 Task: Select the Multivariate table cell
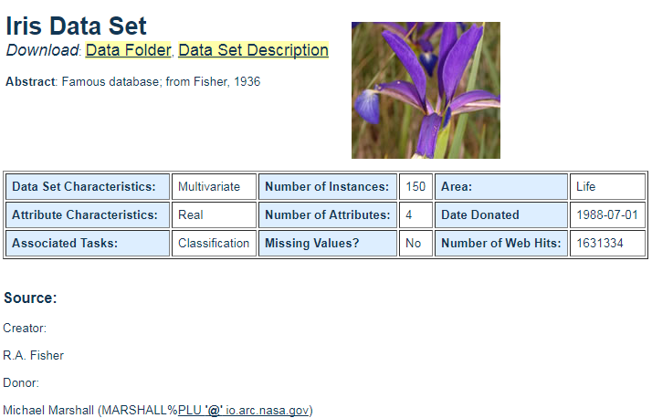[x=214, y=187]
